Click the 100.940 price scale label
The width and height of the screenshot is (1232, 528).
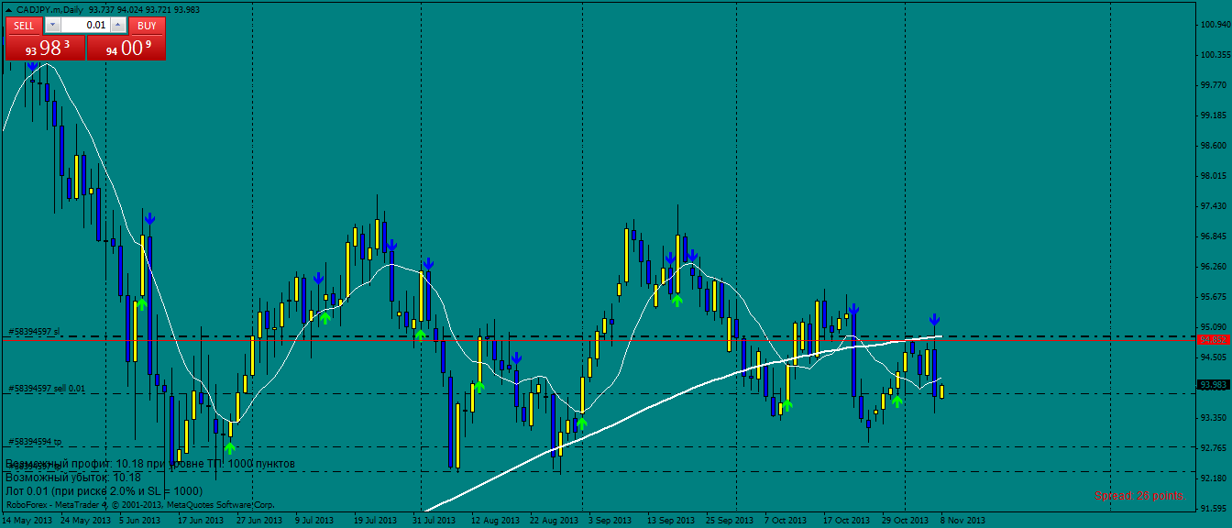tap(1217, 25)
